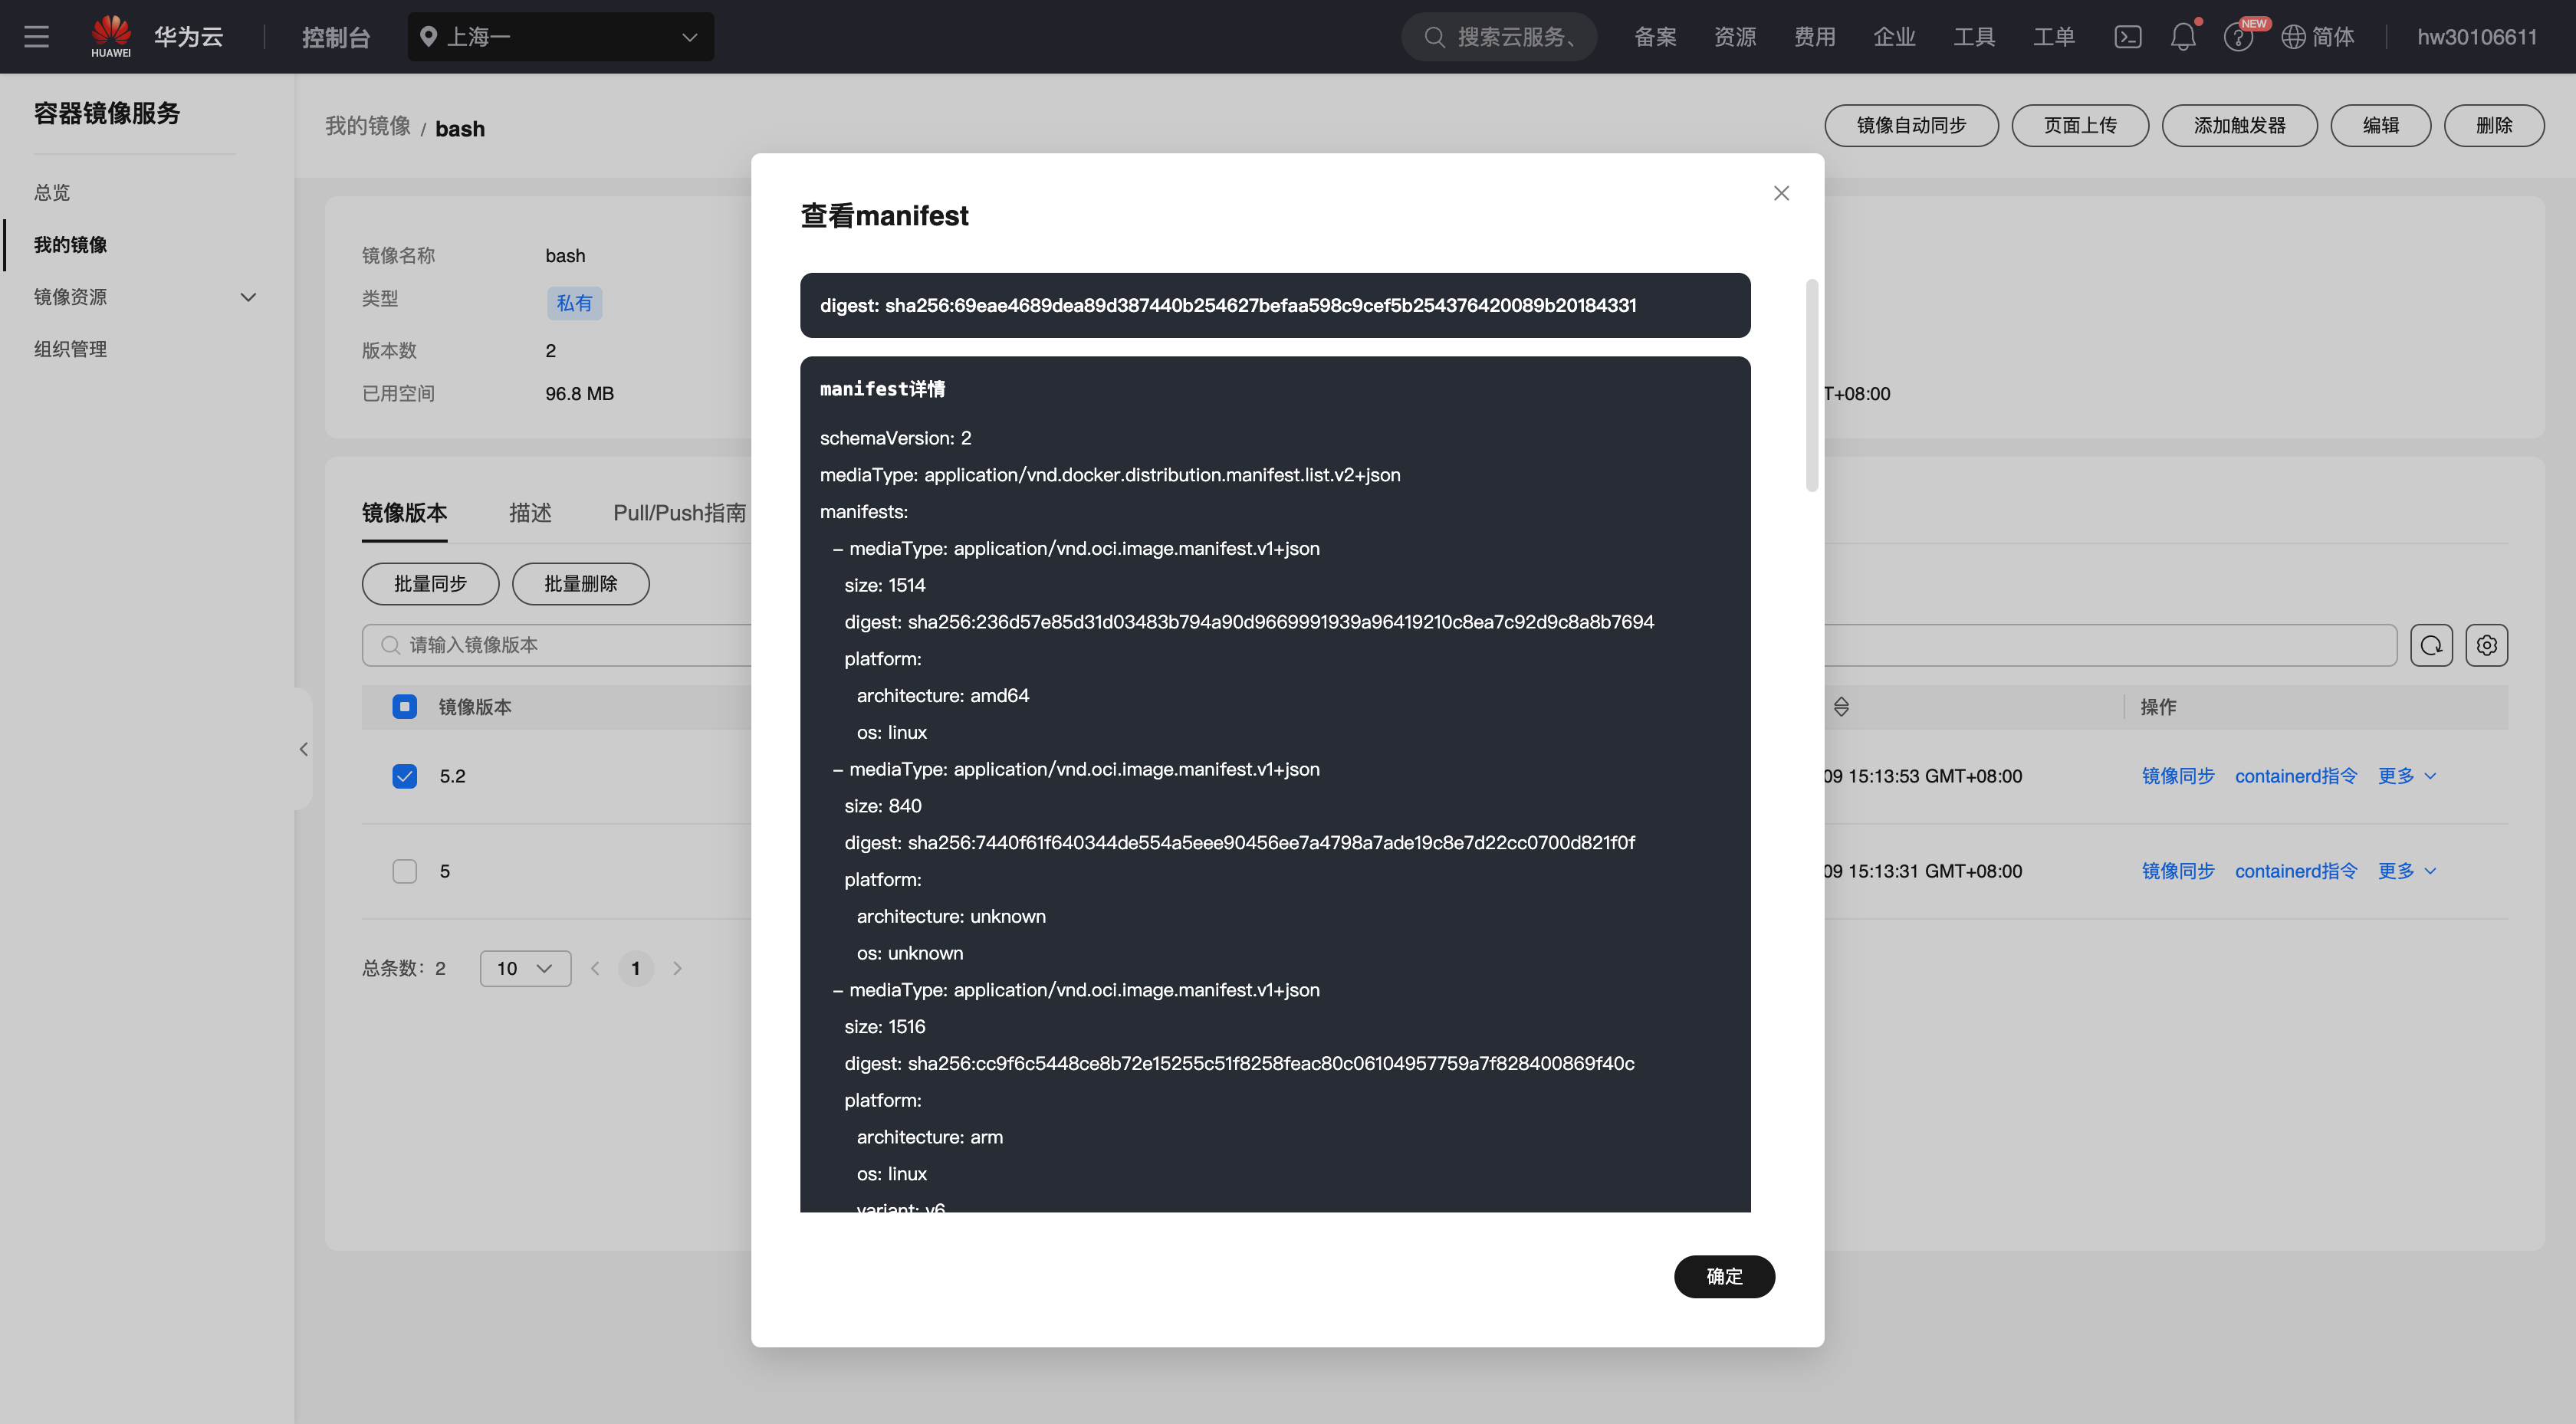2576x1424 pixels.
Task: Expand 更多 for version 5
Action: tap(2407, 871)
